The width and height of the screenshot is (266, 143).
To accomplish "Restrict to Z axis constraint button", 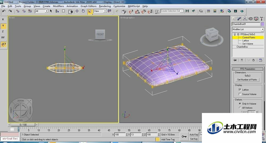I will [x=3, y=32].
